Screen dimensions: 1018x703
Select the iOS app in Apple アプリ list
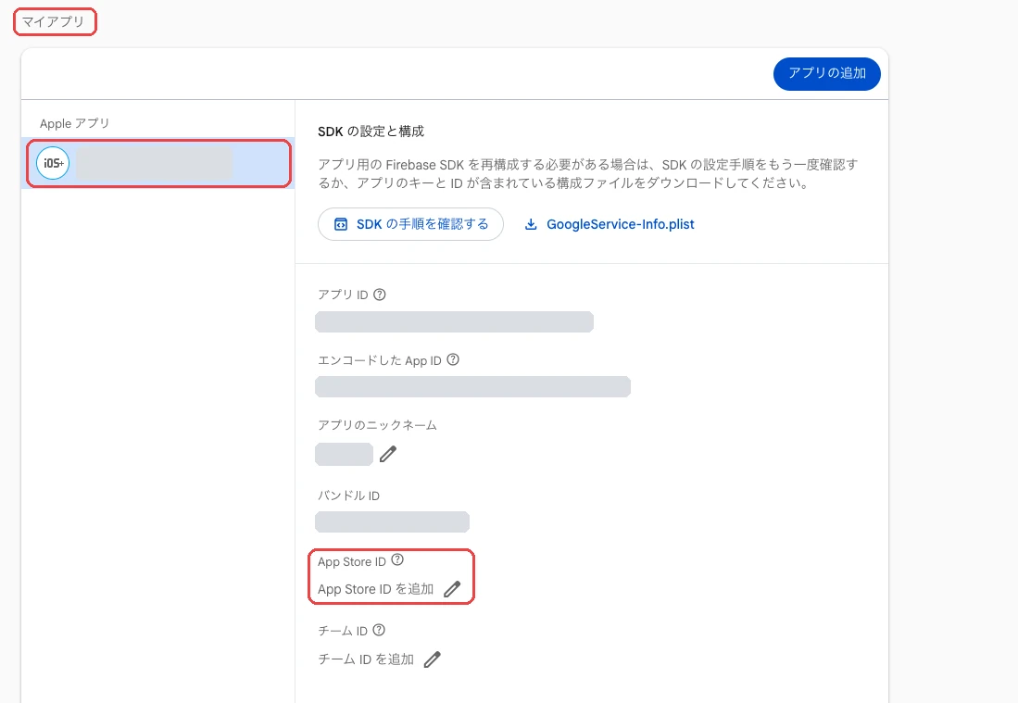pos(157,164)
